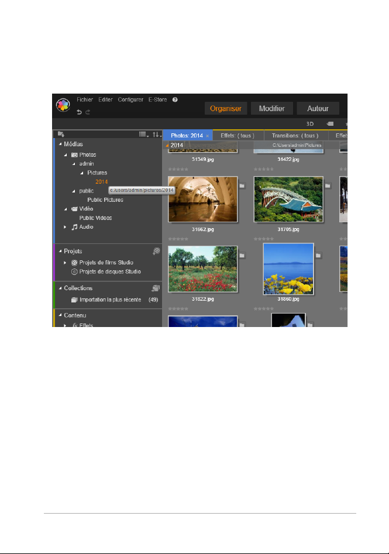
Task: Expand Projets de films Studio node
Action: click(x=66, y=263)
